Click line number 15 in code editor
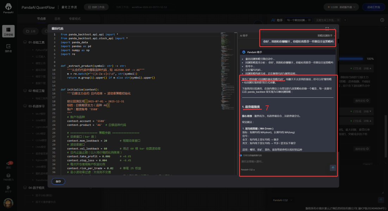This screenshot has height=211, width=388. coord(54,89)
